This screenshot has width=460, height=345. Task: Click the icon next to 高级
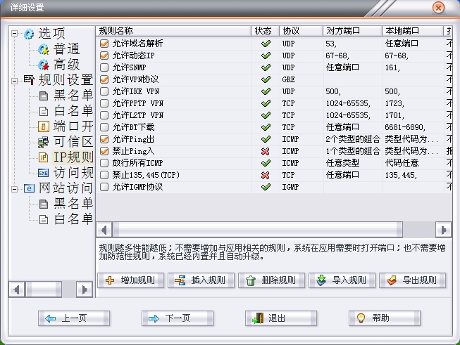coord(44,65)
